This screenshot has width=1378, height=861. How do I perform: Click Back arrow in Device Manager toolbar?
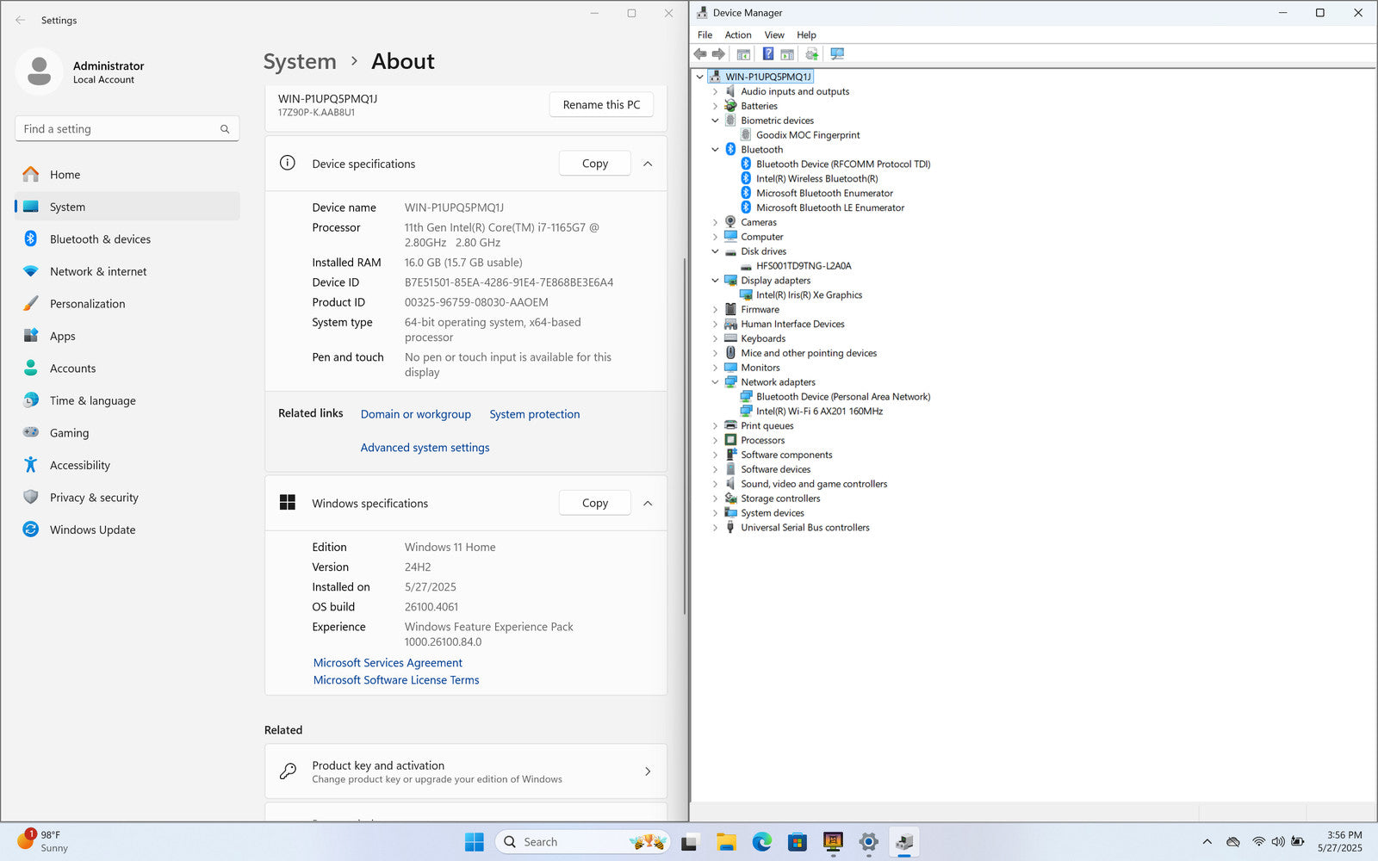(700, 54)
